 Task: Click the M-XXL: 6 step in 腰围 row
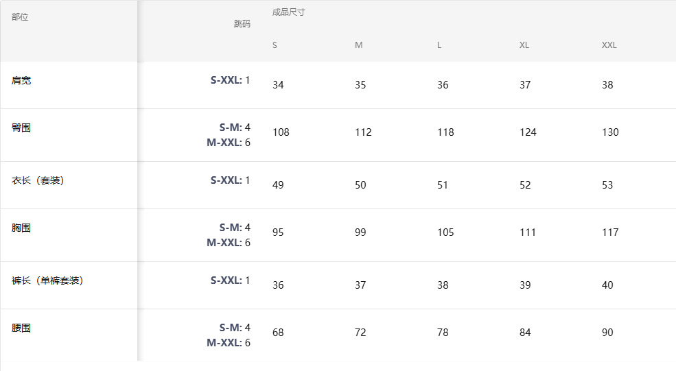[x=229, y=343]
